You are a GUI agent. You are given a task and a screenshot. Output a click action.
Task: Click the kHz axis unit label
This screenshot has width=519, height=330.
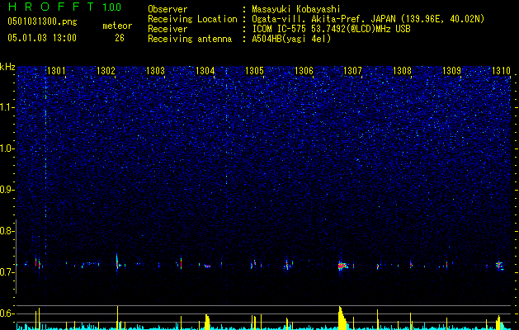(7, 67)
